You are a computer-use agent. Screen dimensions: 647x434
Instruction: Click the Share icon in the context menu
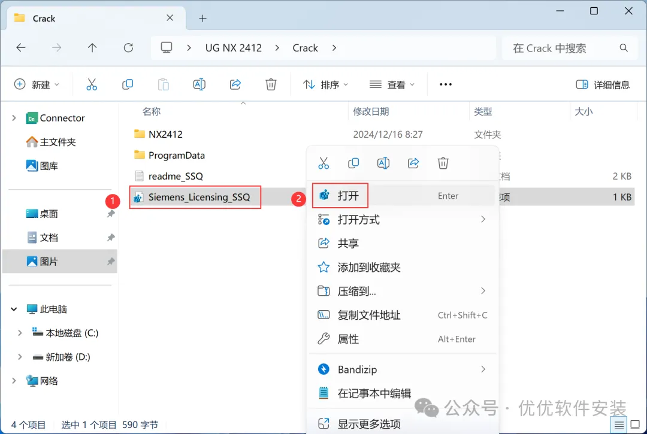pyautogui.click(x=413, y=163)
